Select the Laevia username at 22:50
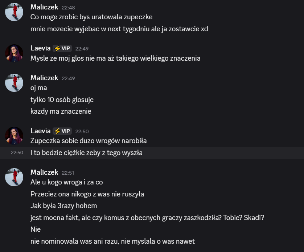This screenshot has width=304, height=252. (41, 131)
